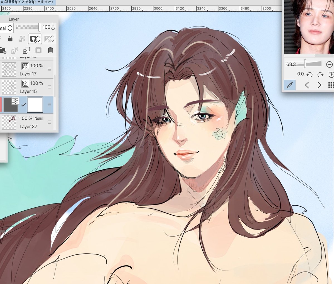
Task: Delete layer with the trash icon
Action: point(50,50)
